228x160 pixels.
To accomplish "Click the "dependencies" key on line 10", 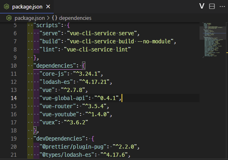I will [55, 66].
